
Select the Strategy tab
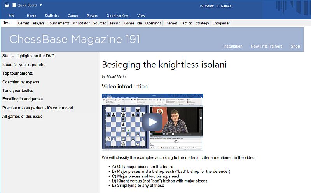click(202, 23)
